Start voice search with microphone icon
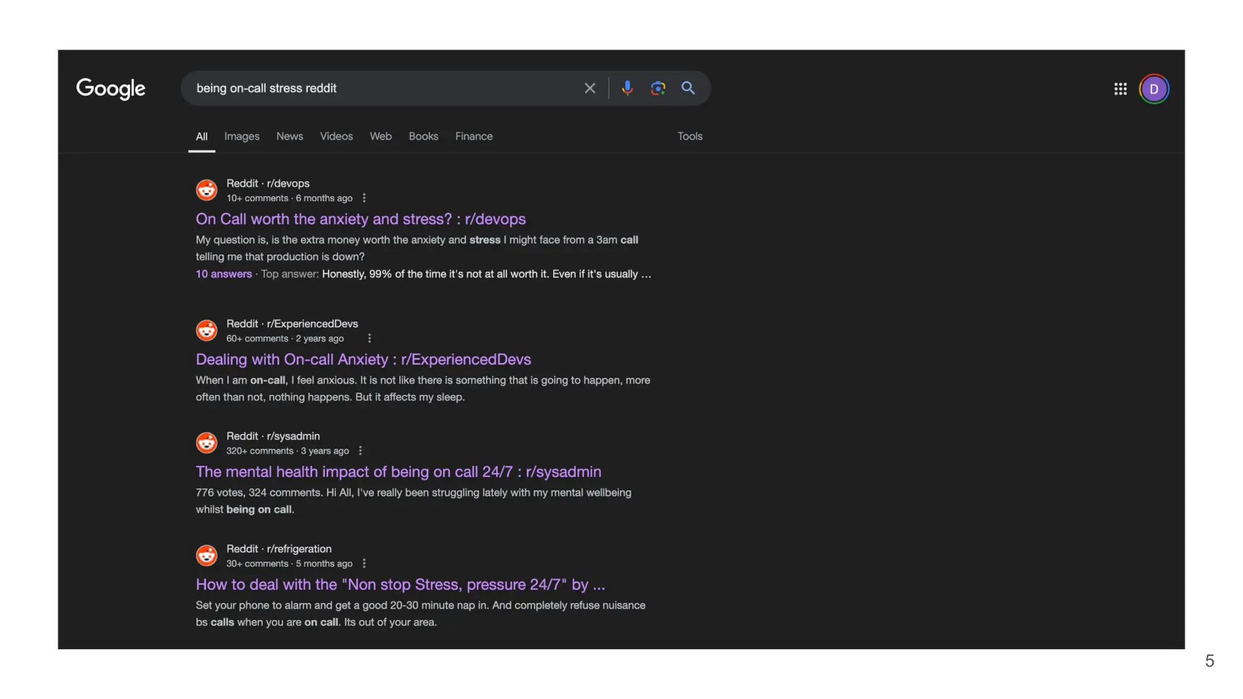This screenshot has height=699, width=1243. click(x=627, y=89)
